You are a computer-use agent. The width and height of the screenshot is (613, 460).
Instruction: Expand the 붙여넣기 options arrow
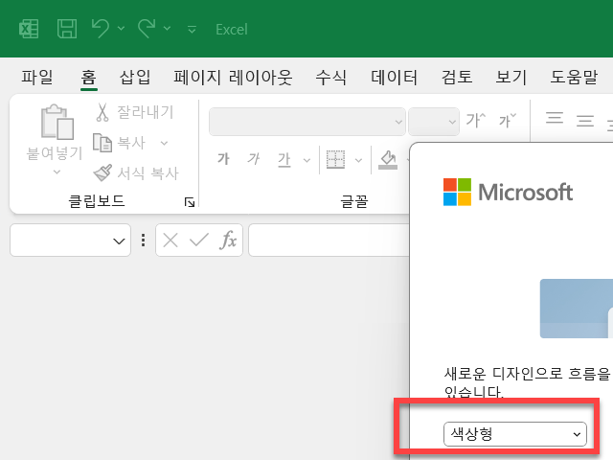tap(57, 172)
